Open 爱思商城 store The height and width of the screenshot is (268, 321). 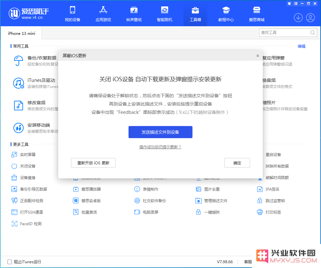tap(257, 14)
